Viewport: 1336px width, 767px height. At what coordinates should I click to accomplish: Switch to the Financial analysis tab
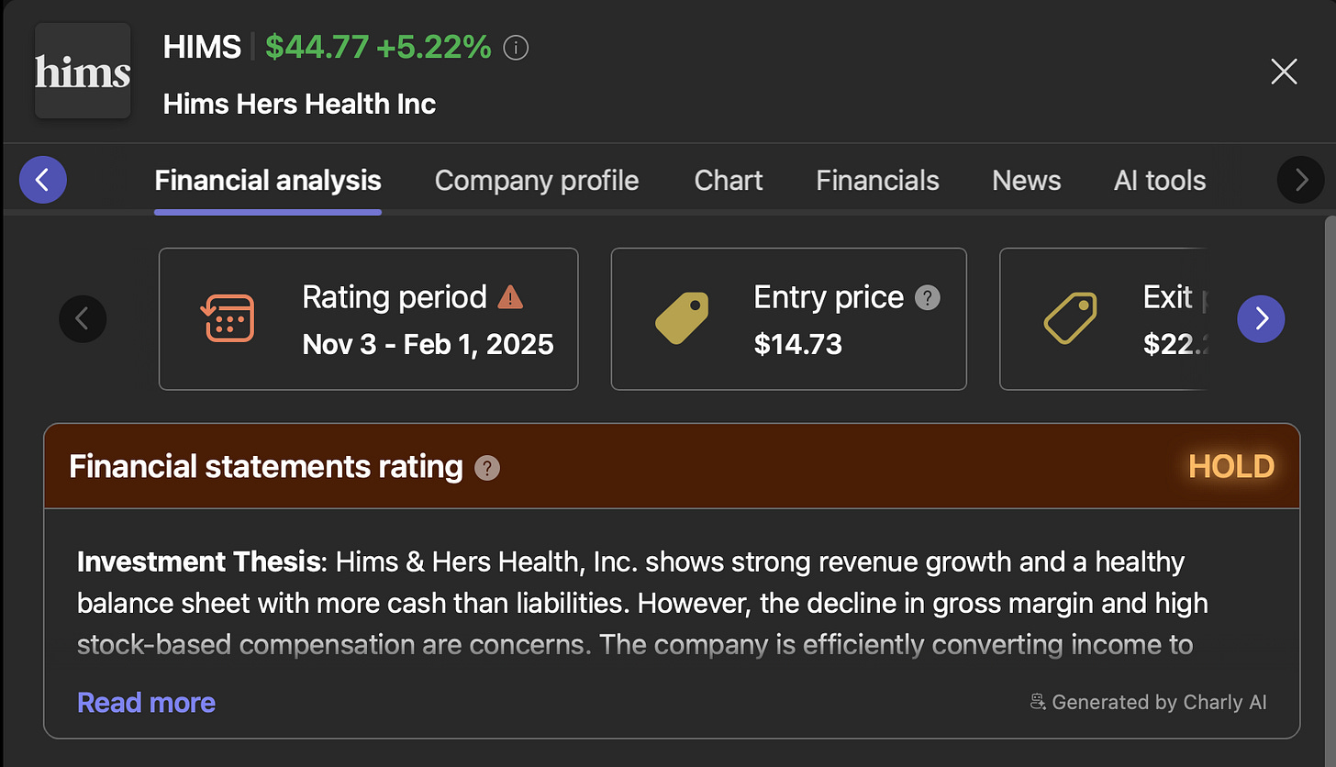(x=268, y=181)
